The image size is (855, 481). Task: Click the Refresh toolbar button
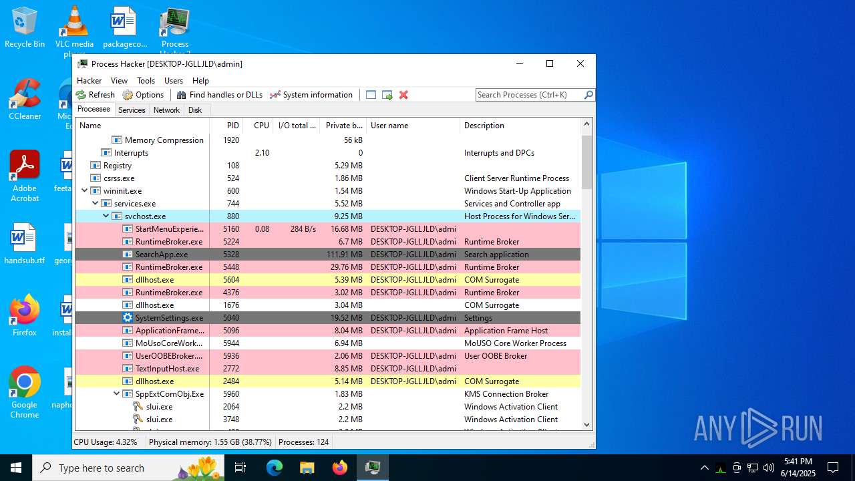pyautogui.click(x=96, y=95)
